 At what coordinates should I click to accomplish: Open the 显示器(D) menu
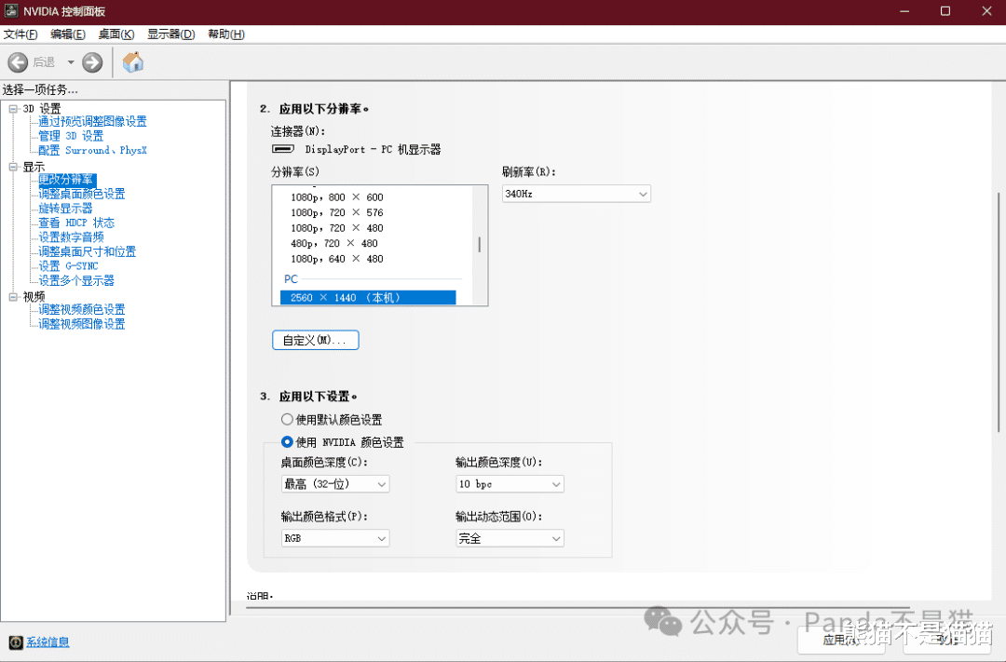click(171, 34)
